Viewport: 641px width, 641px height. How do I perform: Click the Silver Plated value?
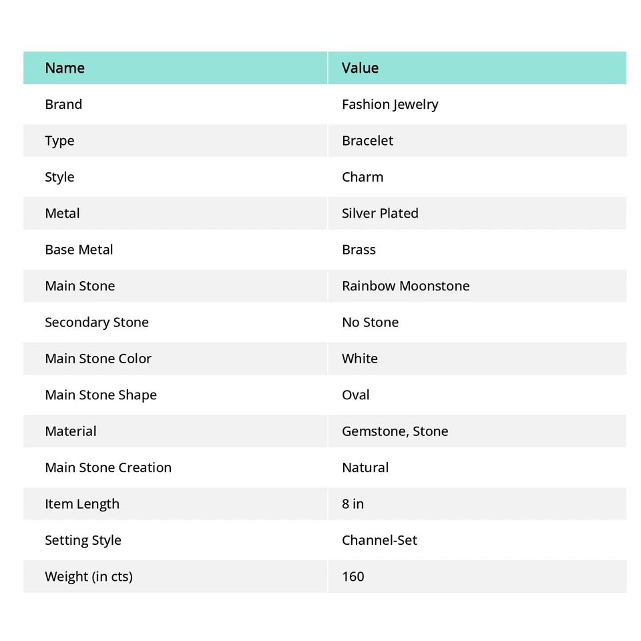380,214
